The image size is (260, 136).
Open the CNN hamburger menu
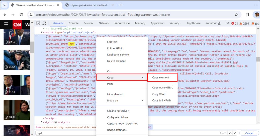(x=6, y=25)
